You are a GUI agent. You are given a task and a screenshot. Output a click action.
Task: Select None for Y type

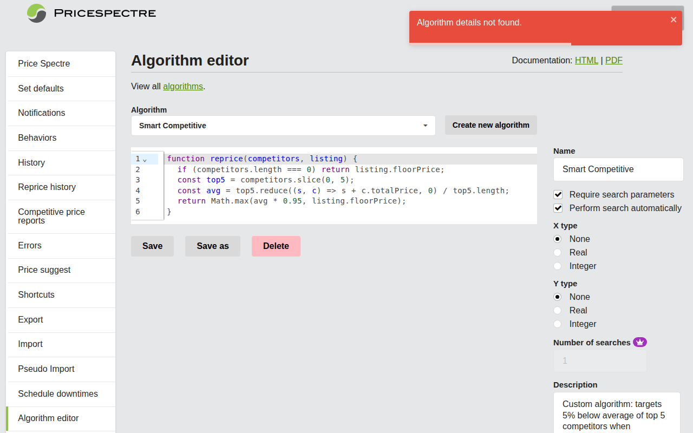pyautogui.click(x=557, y=297)
